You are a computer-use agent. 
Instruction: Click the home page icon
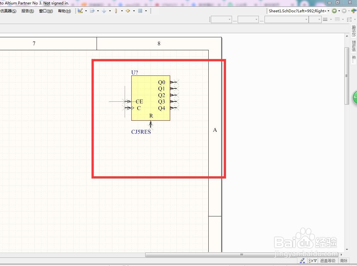pos(354,11)
